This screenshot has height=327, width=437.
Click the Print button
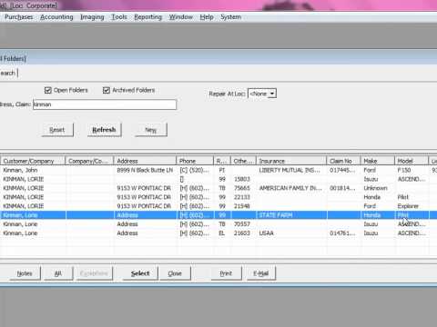click(226, 273)
